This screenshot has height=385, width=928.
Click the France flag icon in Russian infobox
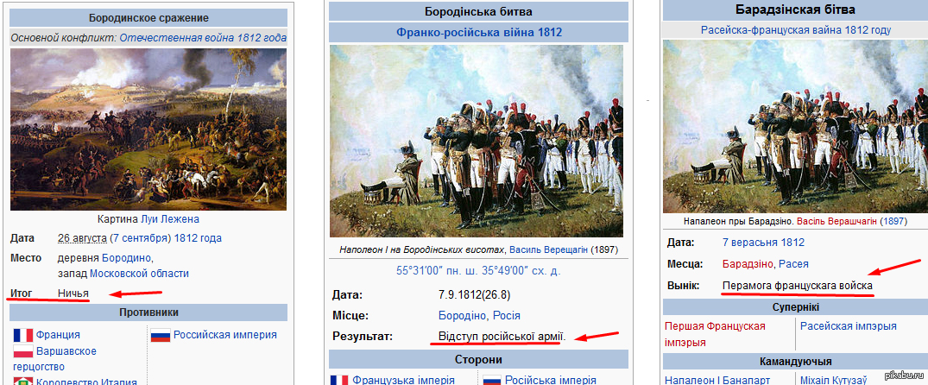click(23, 335)
